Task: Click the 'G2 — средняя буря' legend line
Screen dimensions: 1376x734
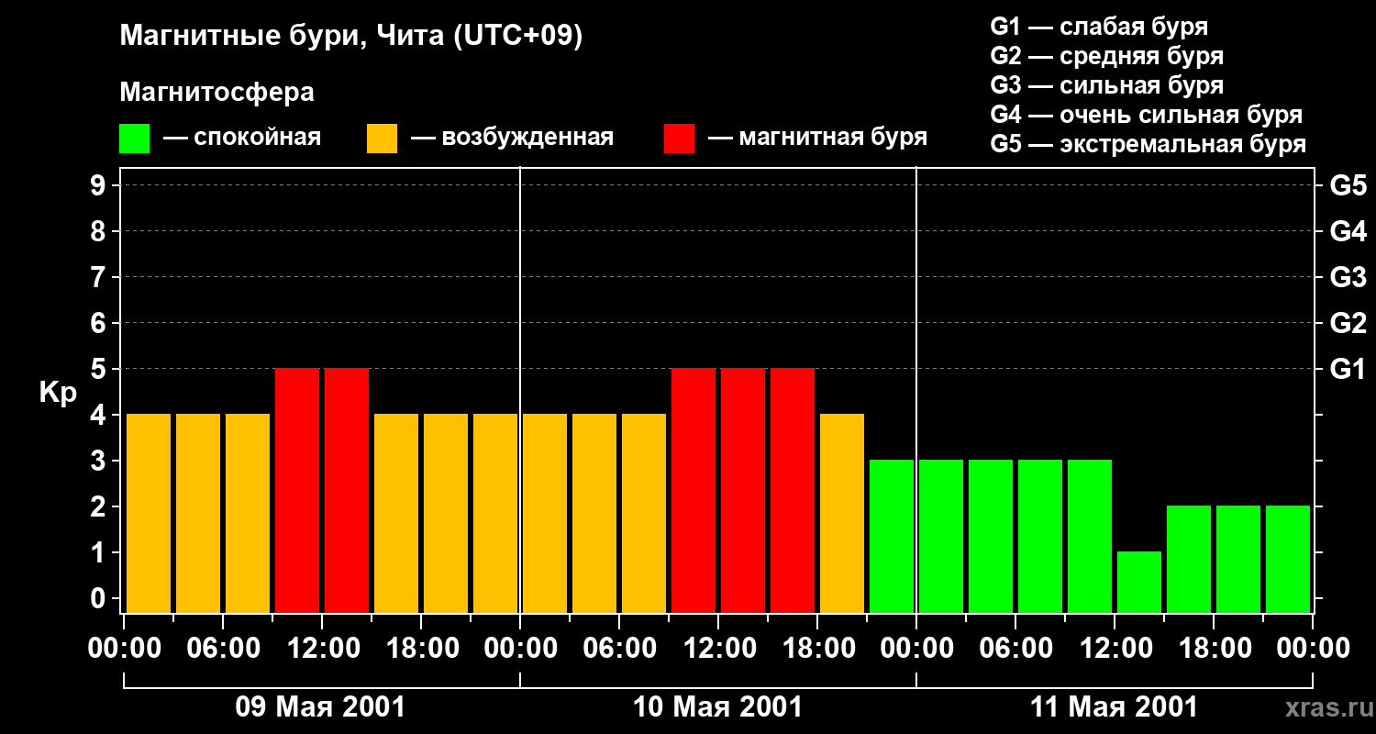Action: coord(1106,56)
